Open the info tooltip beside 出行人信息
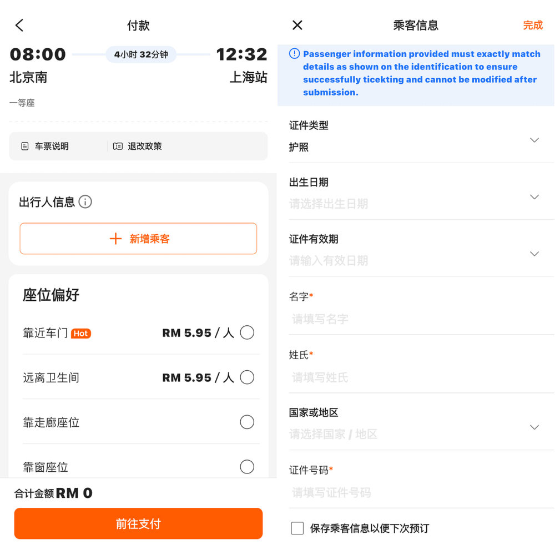Screen dimensions: 555x555 point(84,202)
